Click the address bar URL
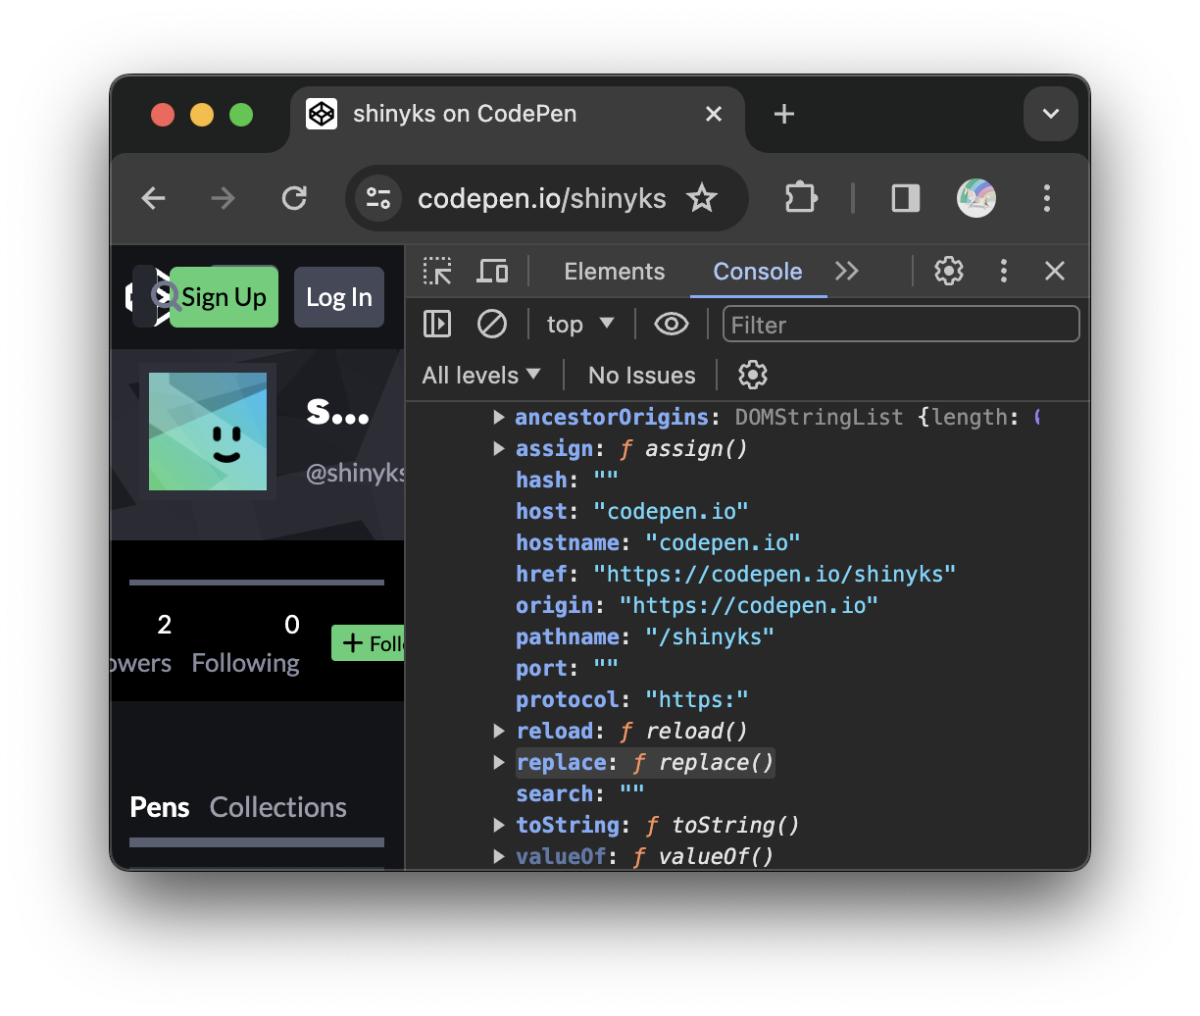 pos(542,198)
